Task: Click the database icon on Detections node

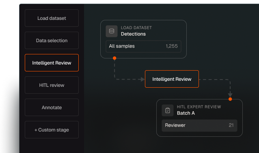Action: point(112,31)
